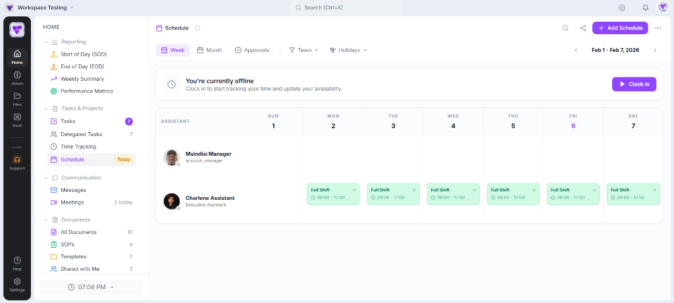
Task: Open Saturday's Full Shift card
Action: tap(633, 194)
